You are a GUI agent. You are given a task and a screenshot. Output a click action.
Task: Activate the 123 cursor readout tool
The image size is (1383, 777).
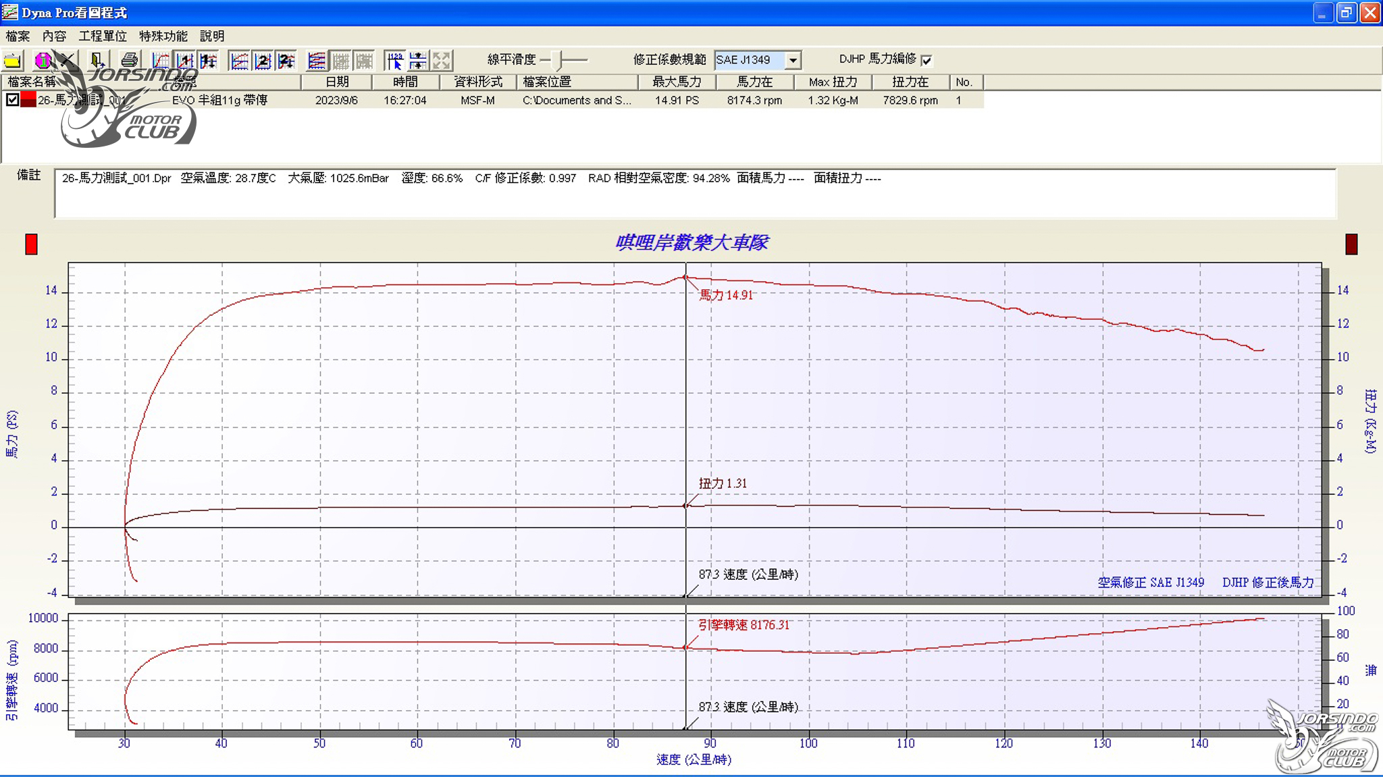(395, 61)
